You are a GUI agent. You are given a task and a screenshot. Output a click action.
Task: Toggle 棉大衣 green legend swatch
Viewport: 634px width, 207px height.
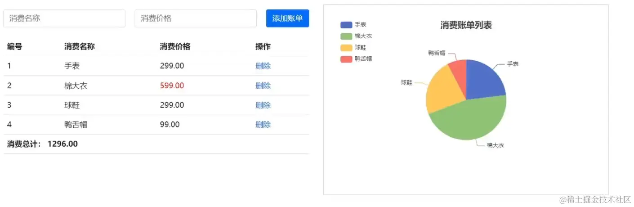(346, 36)
